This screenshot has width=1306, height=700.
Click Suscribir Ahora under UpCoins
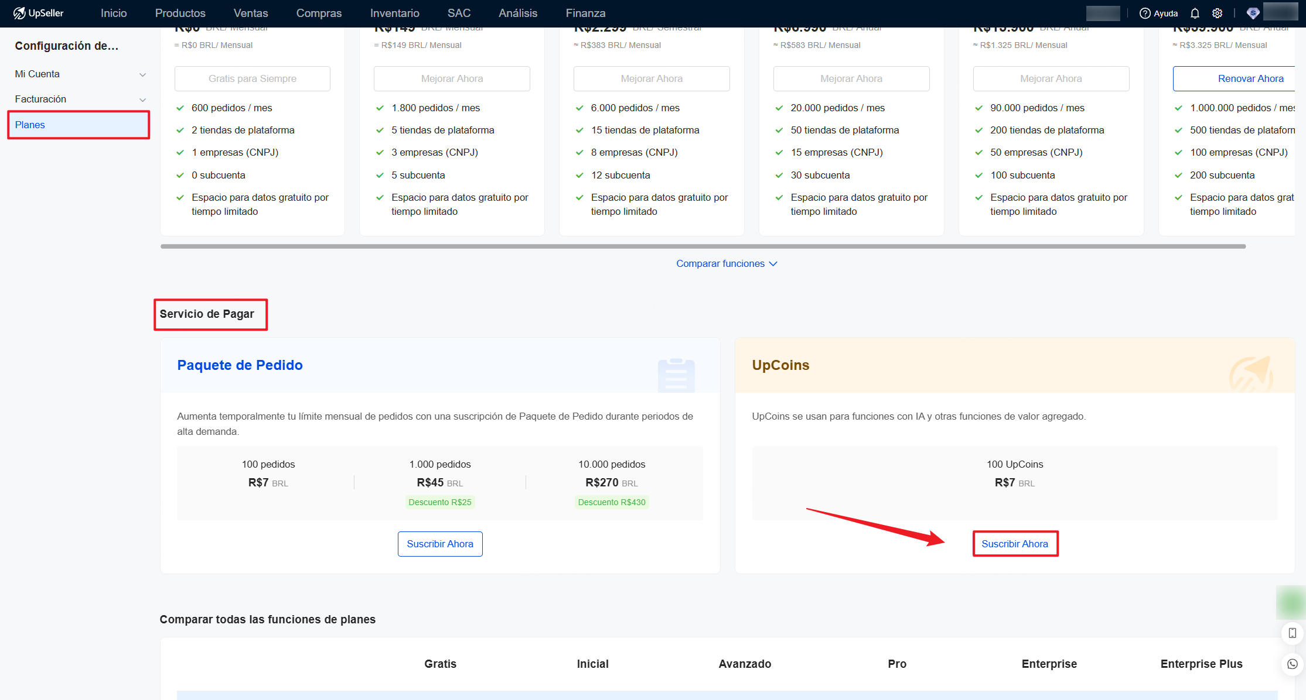pos(1015,544)
